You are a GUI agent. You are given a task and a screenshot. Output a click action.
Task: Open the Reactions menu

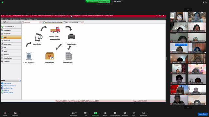[x=125, y=114]
